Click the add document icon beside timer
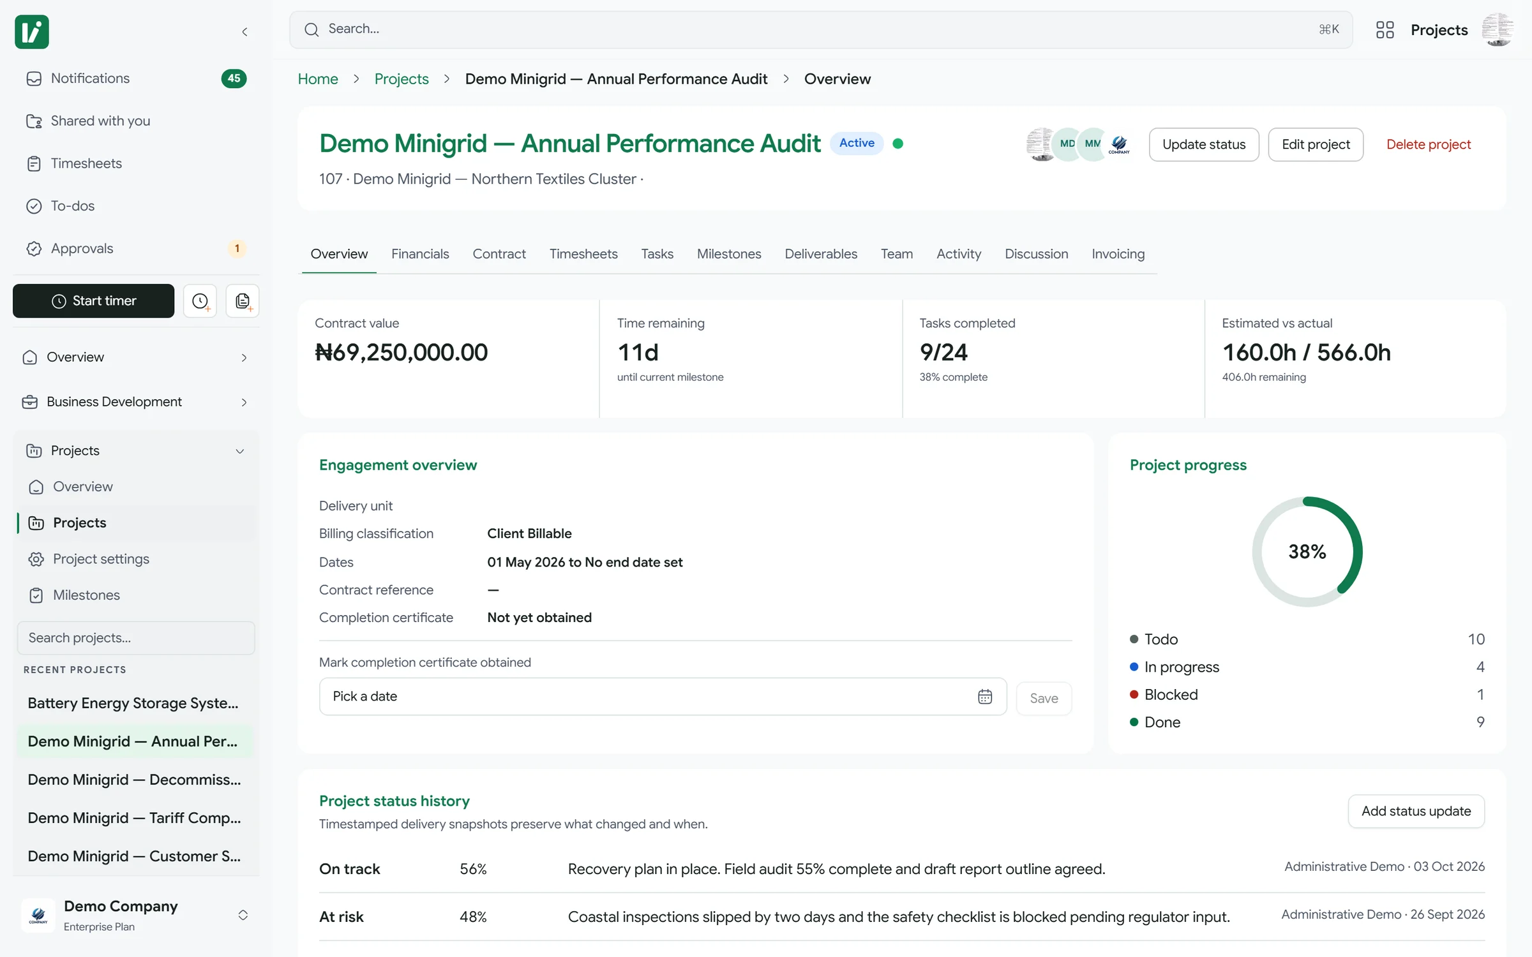The width and height of the screenshot is (1532, 957). pyautogui.click(x=243, y=301)
